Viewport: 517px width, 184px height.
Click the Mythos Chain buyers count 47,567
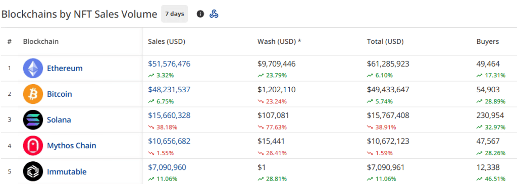pos(488,141)
